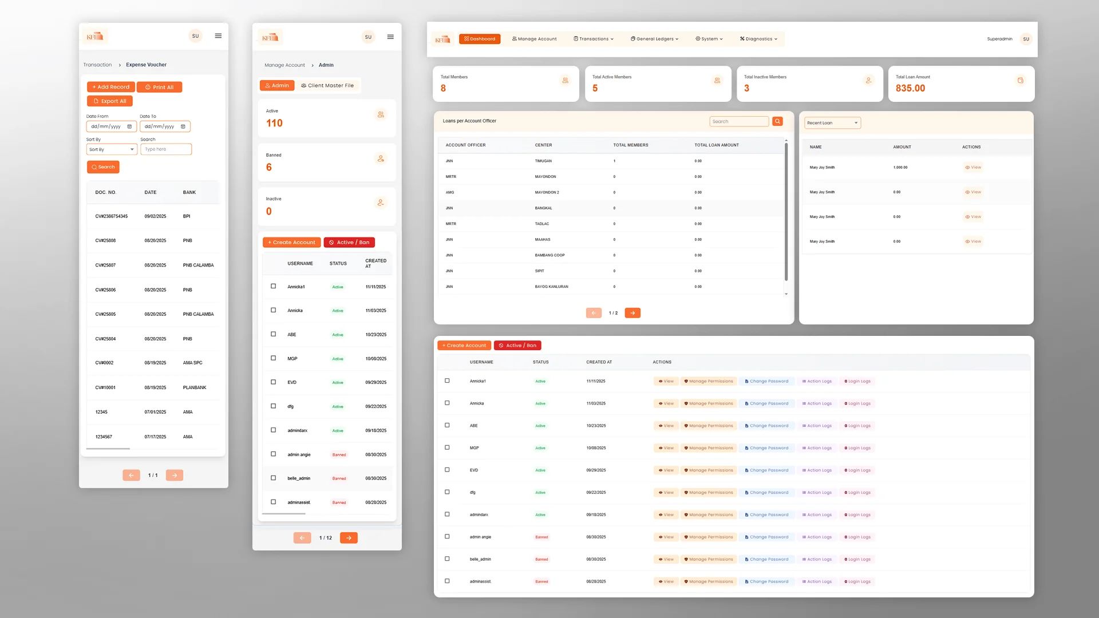Click Change Password for Annicka1

coord(766,381)
